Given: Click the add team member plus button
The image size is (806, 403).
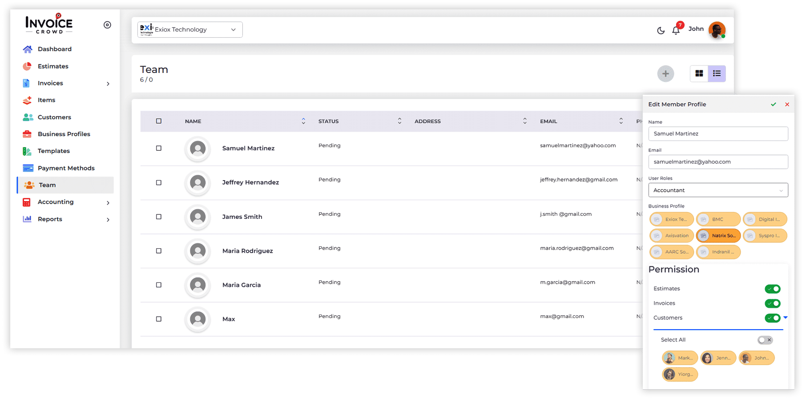Looking at the screenshot, I should pos(665,74).
